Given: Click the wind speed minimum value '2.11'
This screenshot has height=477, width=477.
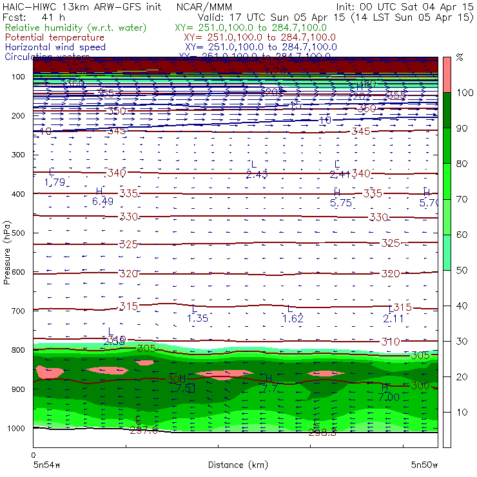Looking at the screenshot, I should click(393, 318).
